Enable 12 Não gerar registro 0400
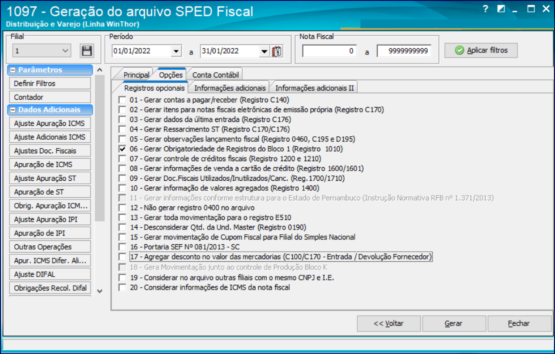The image size is (555, 354). tap(122, 208)
